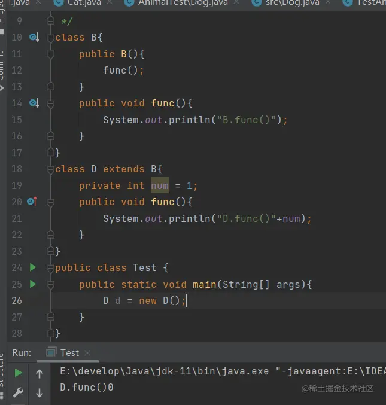Close the Cat.java tab
This screenshot has width=386, height=405.
[110, 2]
